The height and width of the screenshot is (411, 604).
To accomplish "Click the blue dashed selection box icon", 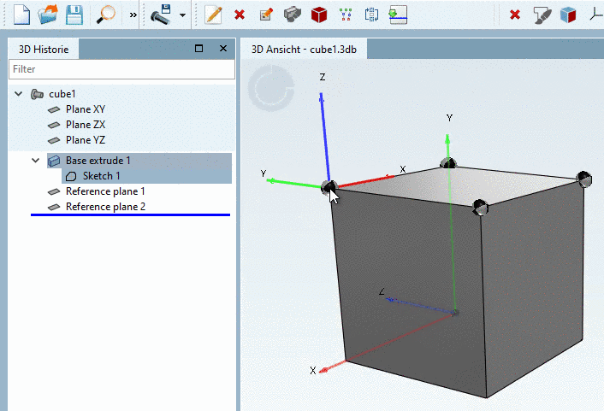I will (371, 15).
